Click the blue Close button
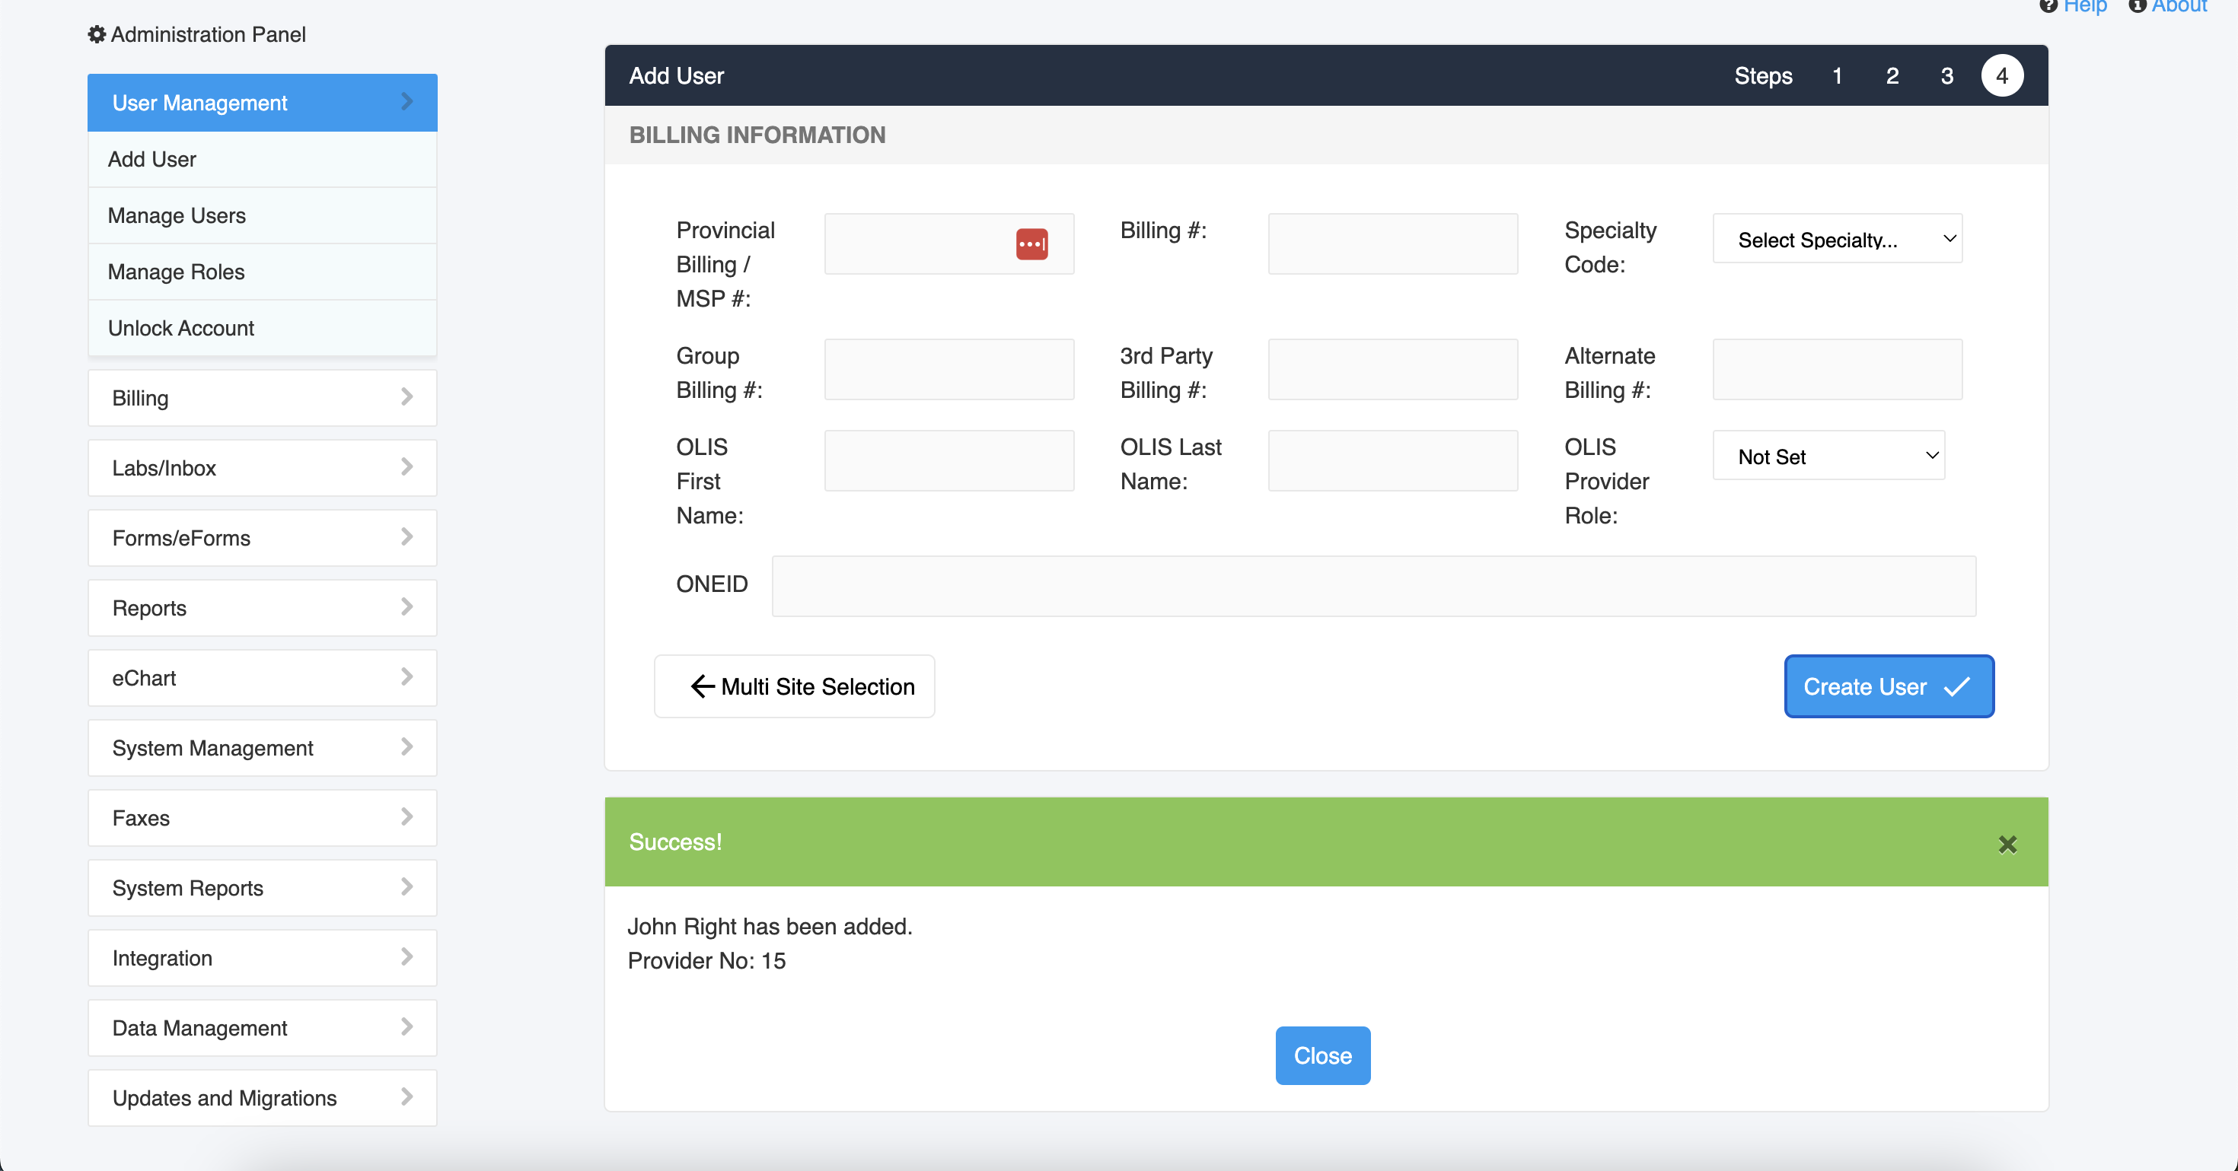The image size is (2238, 1171). tap(1322, 1055)
